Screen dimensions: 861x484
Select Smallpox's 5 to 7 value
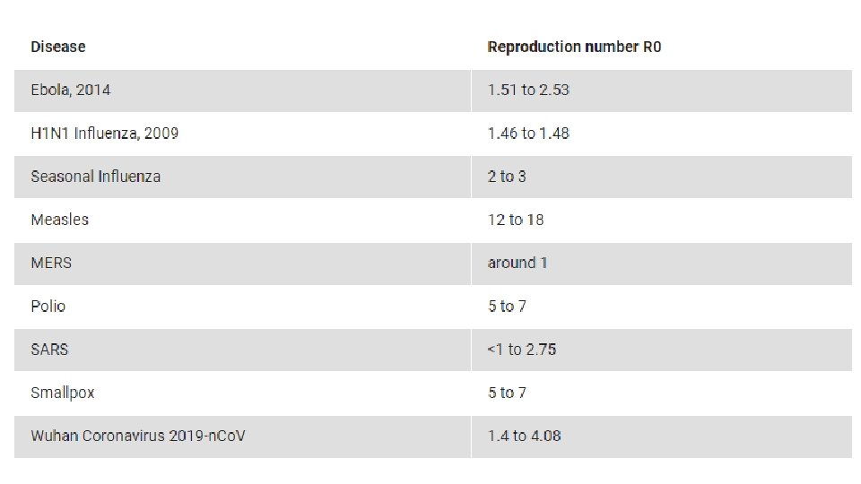point(507,393)
